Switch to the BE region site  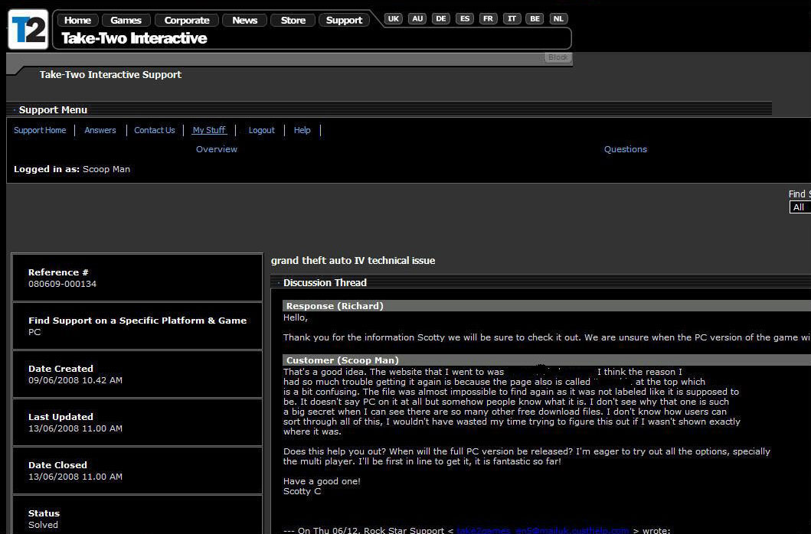click(x=535, y=18)
